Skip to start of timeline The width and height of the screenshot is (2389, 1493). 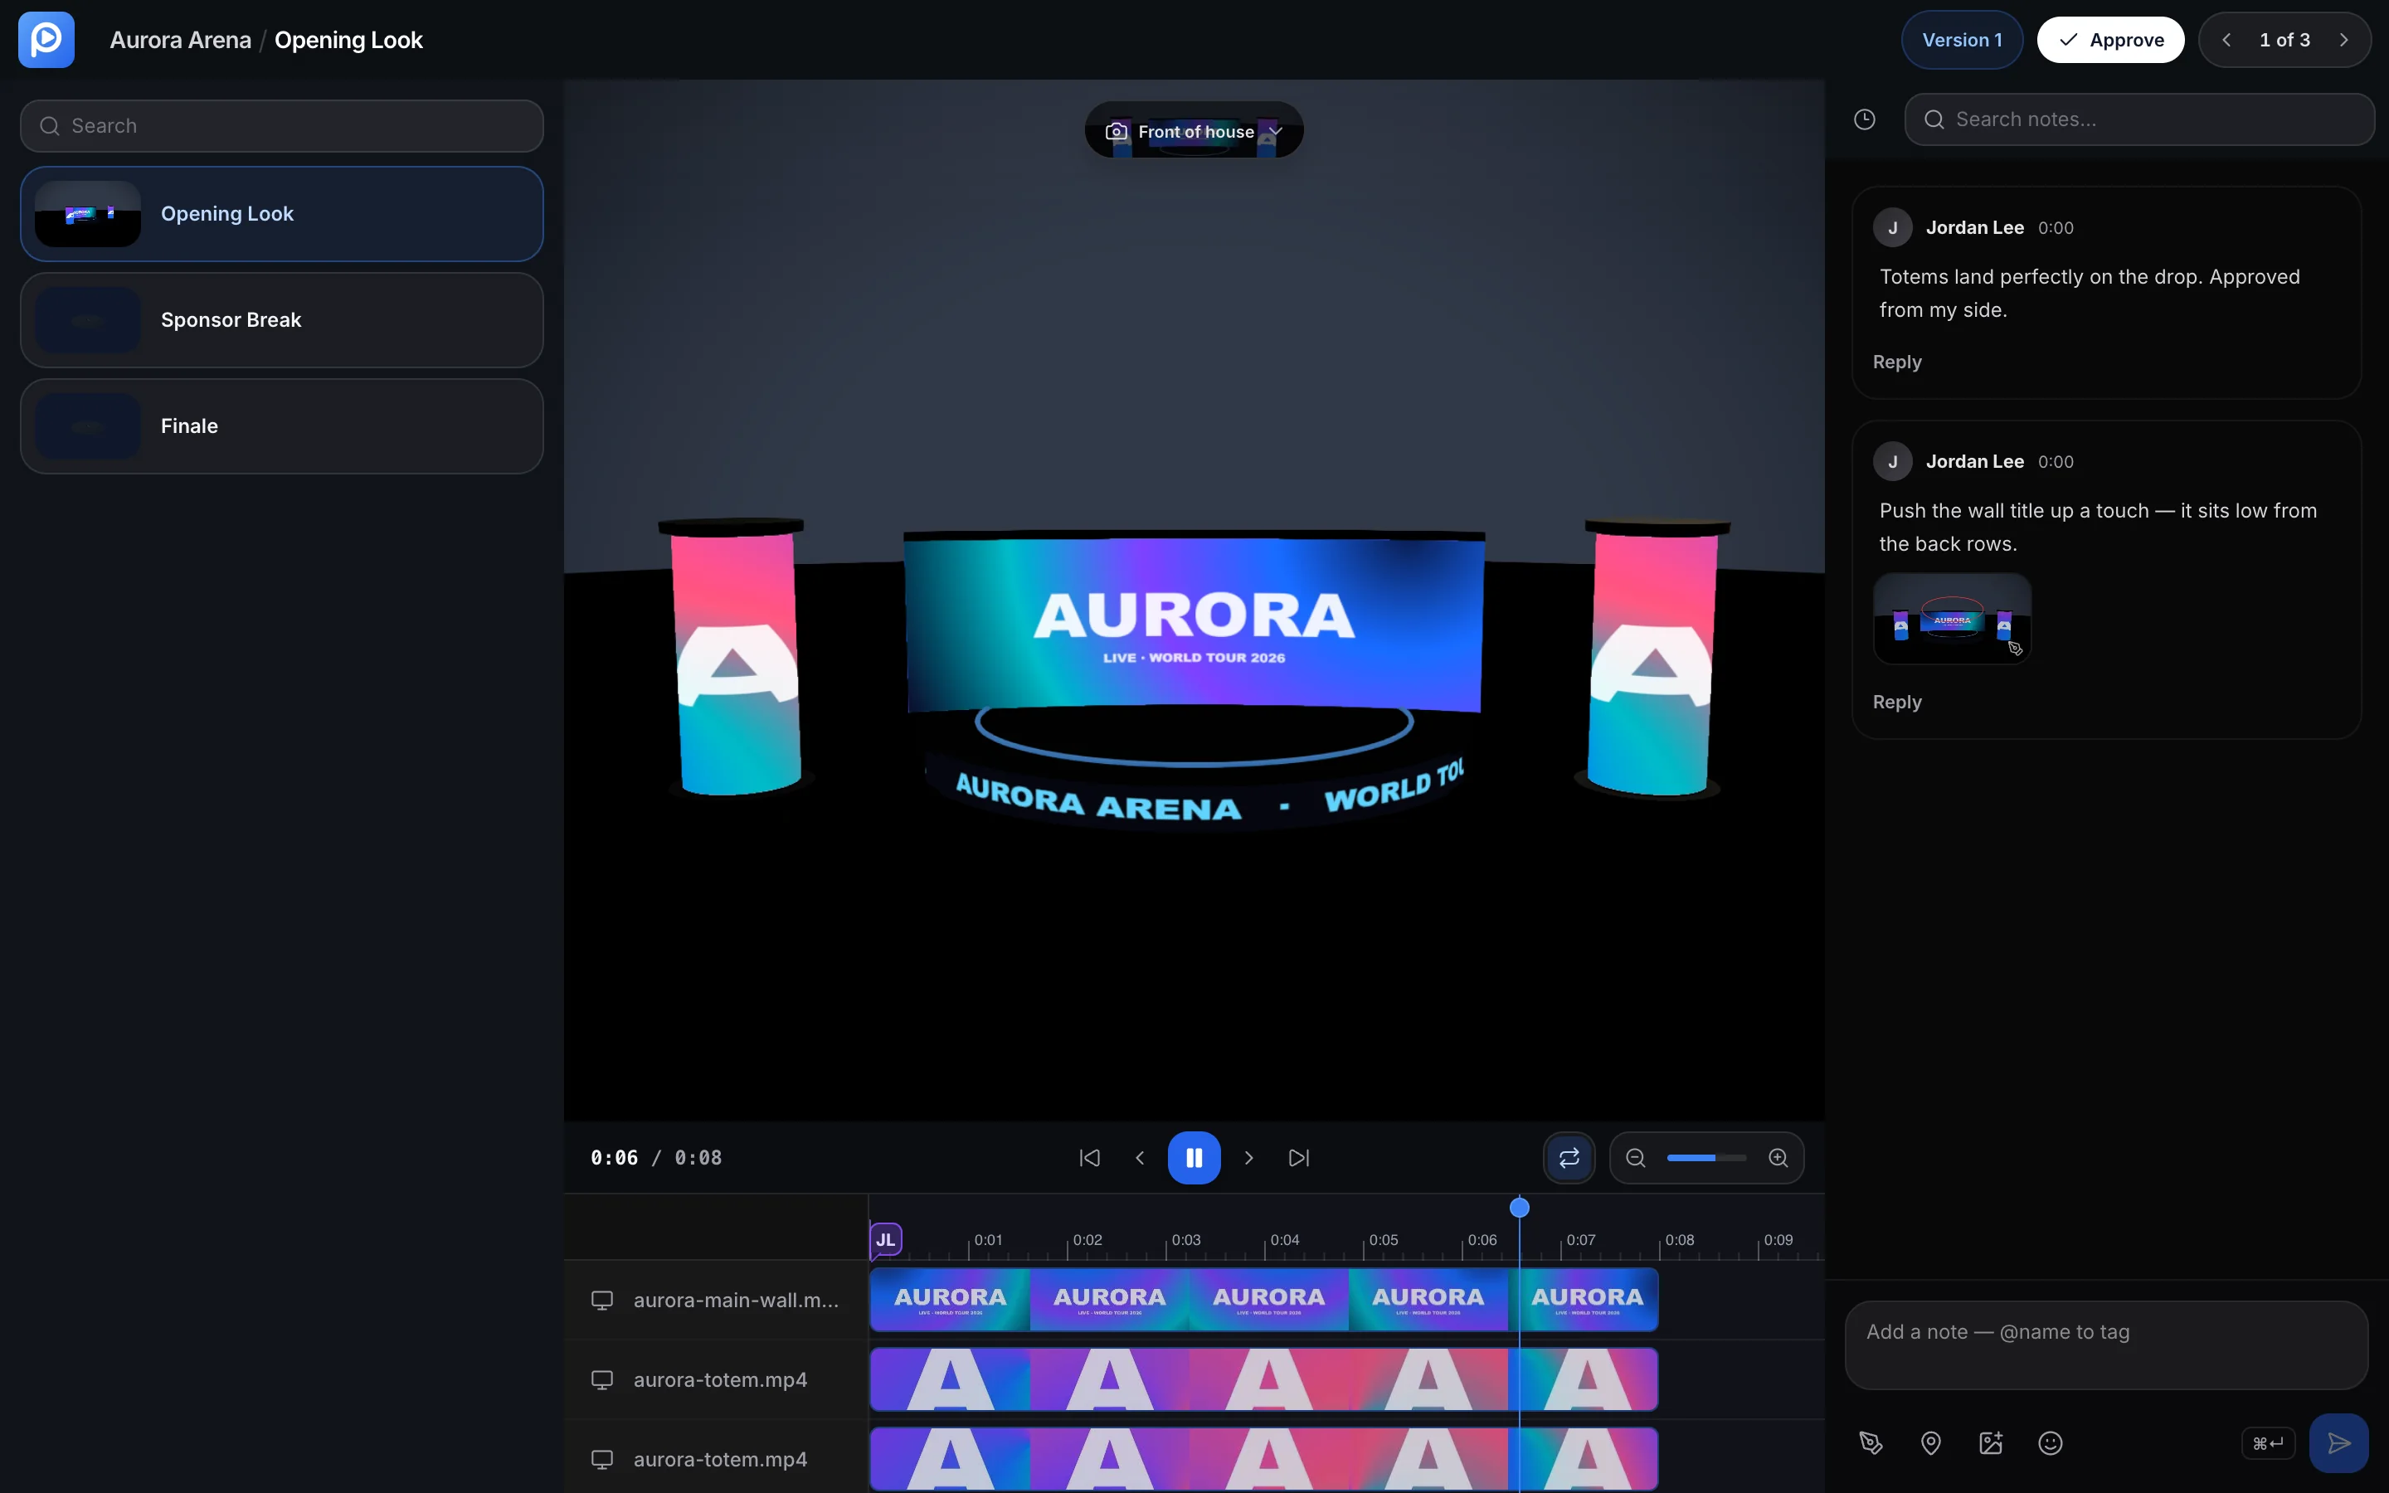point(1090,1157)
